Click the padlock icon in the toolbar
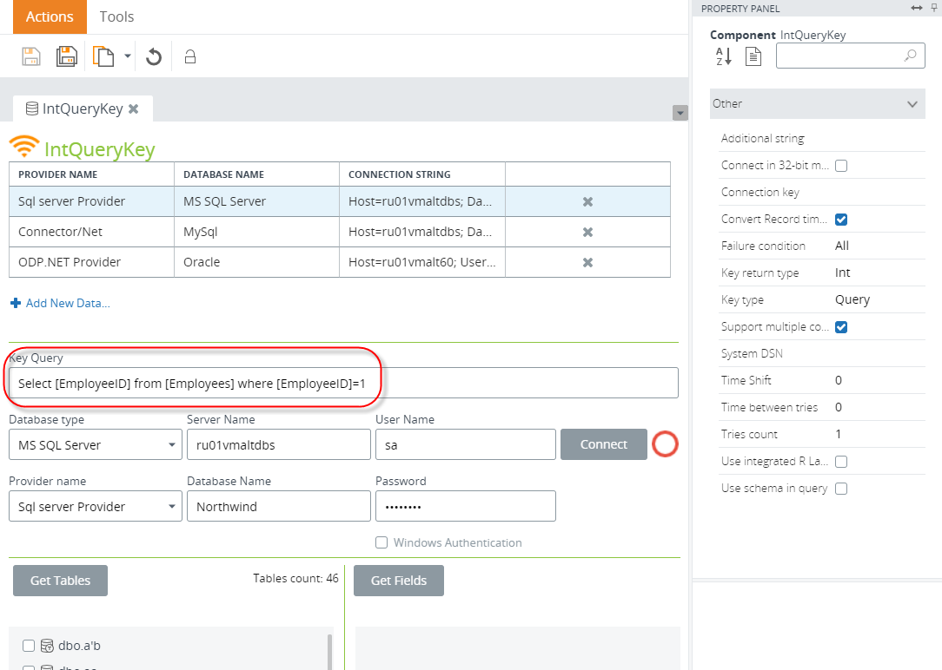This screenshot has width=942, height=670. [190, 57]
